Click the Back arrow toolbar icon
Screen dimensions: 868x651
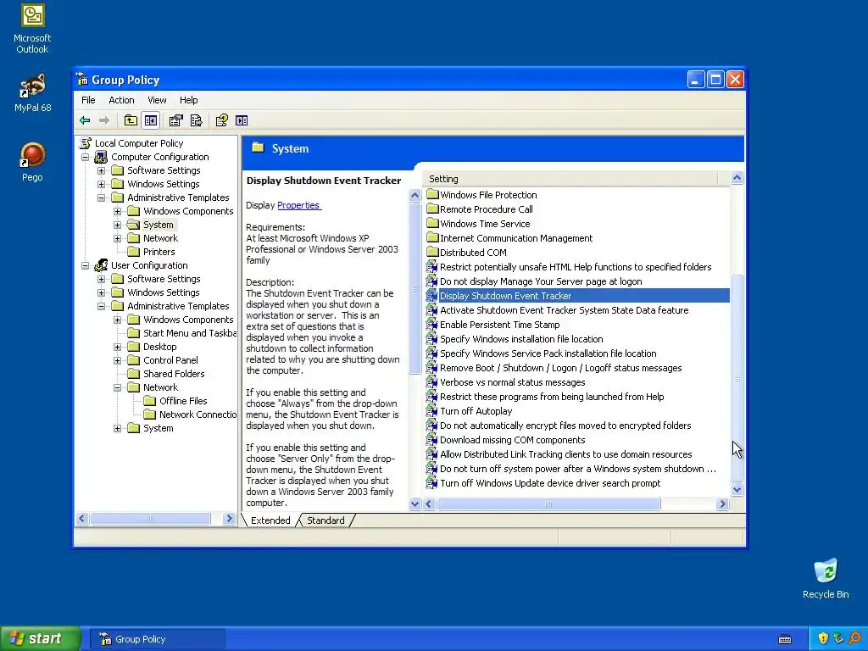point(85,120)
